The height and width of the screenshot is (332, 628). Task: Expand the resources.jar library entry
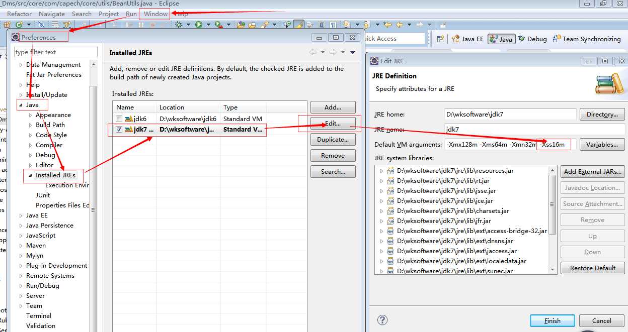(x=381, y=171)
